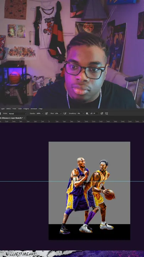Select the Vibrance 2 Layer Mask document tab
The height and width of the screenshot is (257, 144).
pos(11,118)
